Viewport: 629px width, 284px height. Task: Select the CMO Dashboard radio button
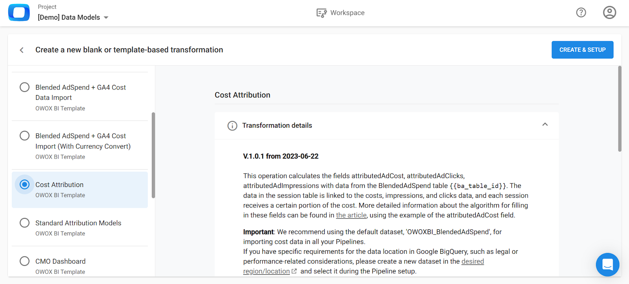click(x=24, y=261)
